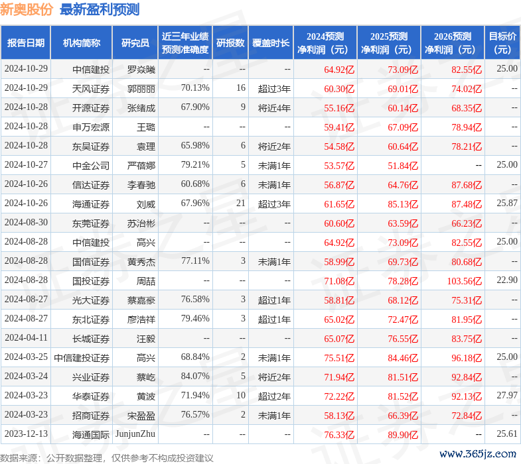Select institution 长城证券
Screen dimensions: 521x464
click(91, 339)
